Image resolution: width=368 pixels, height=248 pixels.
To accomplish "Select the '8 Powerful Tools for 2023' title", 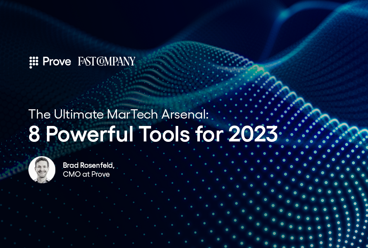I will coord(153,134).
